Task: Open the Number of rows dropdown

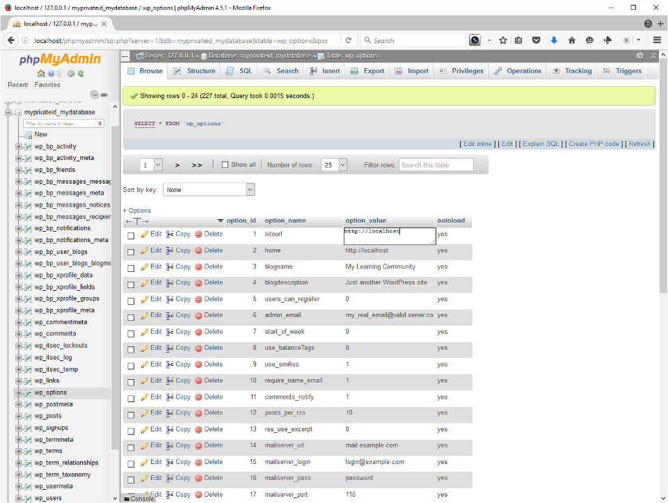Action: pos(335,165)
